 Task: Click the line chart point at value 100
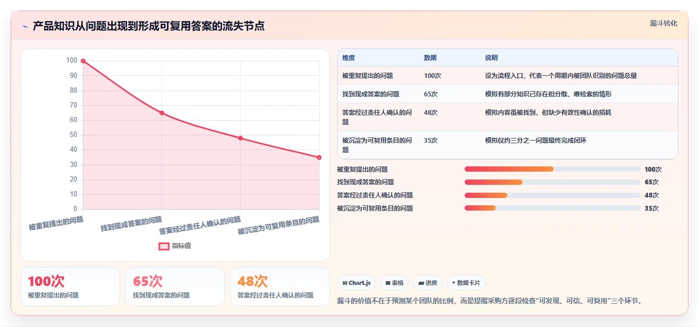click(x=83, y=61)
